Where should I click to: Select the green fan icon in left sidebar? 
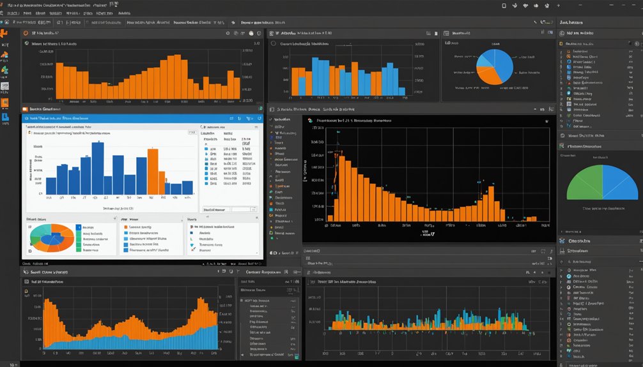[x=4, y=70]
